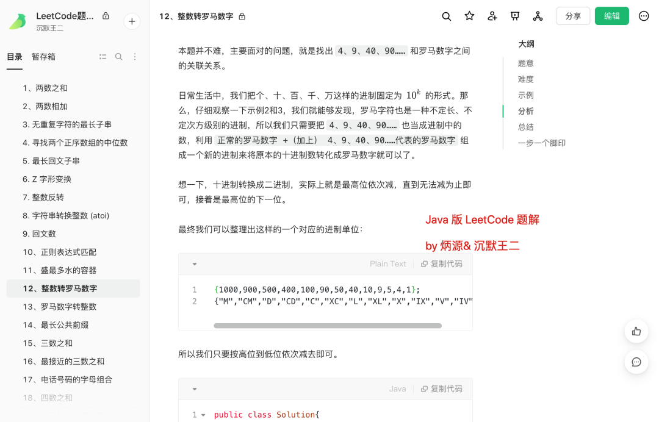
Task: Jump to 总结 in outline
Action: point(526,127)
